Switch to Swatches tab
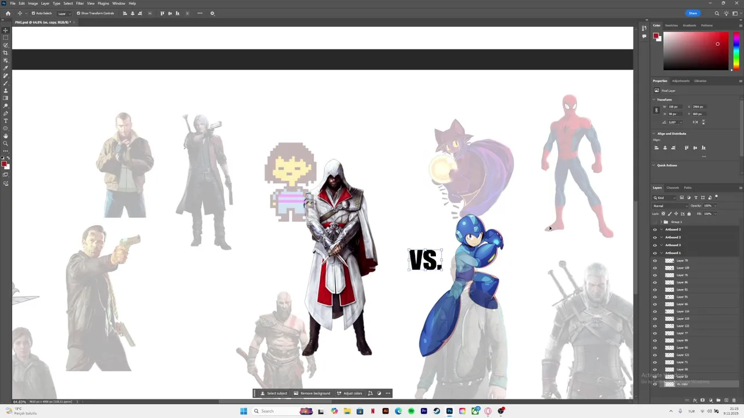Viewport: 744px width, 418px height. 671,26
